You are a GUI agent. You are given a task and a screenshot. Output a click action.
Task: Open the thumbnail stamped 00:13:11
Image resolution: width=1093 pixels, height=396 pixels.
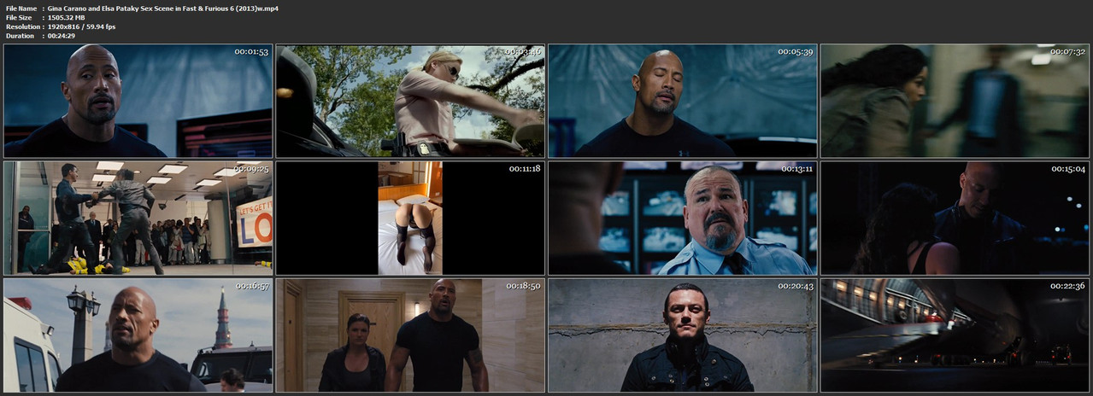[683, 218]
